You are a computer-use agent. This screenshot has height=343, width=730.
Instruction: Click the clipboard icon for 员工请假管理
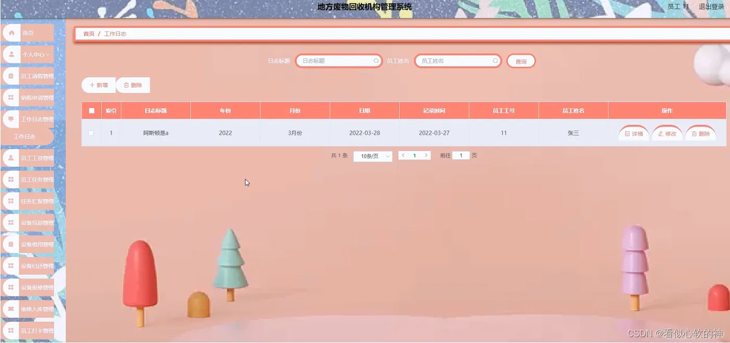tap(11, 76)
